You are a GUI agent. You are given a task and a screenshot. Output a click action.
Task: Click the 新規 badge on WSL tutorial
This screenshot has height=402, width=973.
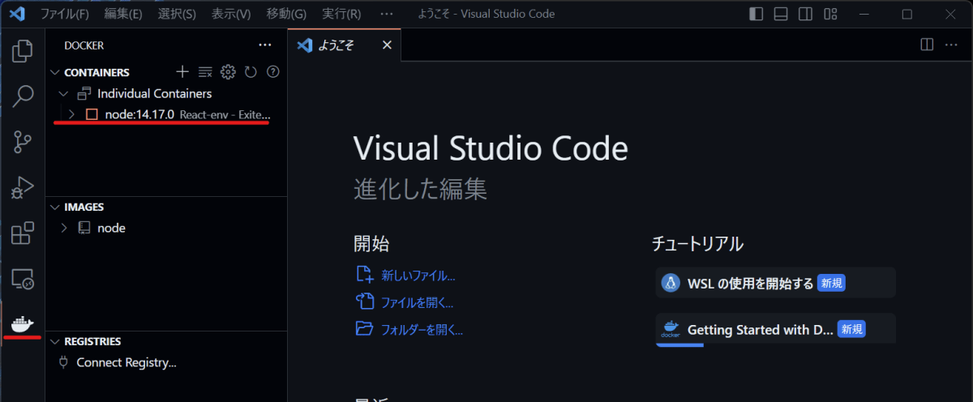(x=831, y=283)
